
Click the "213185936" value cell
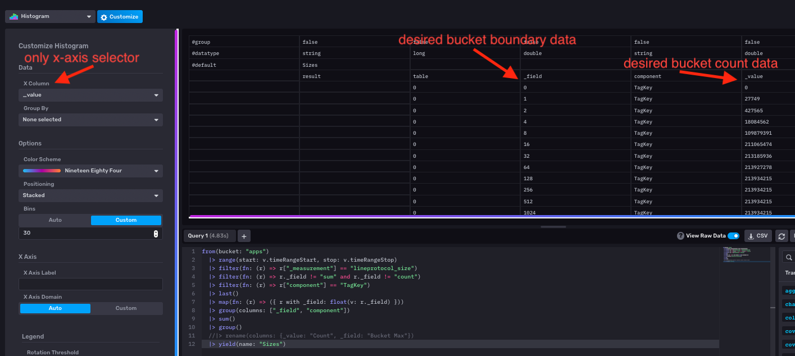(x=768, y=156)
